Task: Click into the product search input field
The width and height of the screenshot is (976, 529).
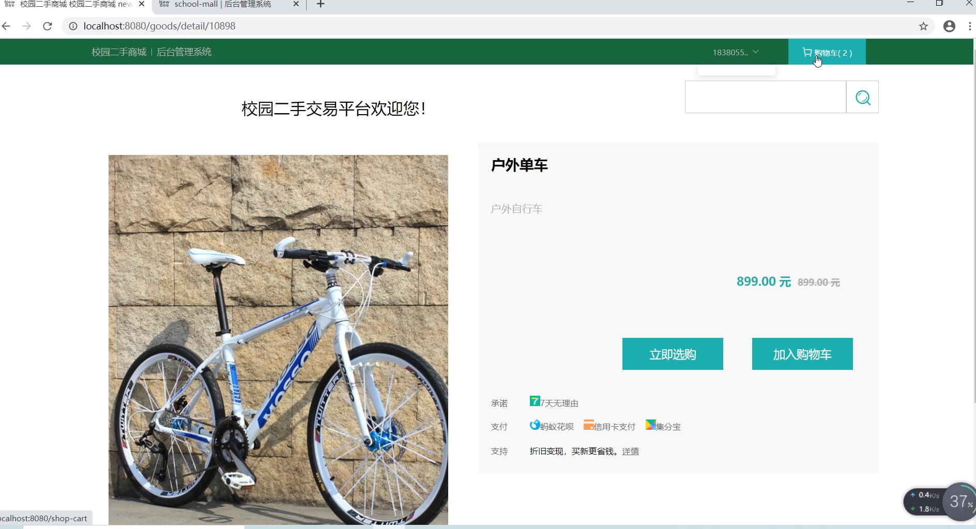Action: [766, 97]
